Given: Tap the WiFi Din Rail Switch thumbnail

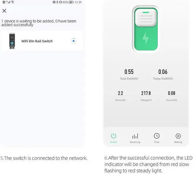Looking at the screenshot, I should pyautogui.click(x=12, y=41).
